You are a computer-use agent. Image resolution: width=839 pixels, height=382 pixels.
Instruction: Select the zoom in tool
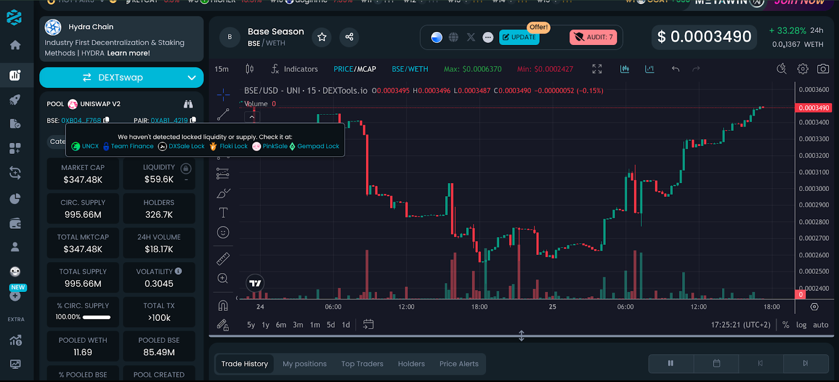(x=223, y=278)
